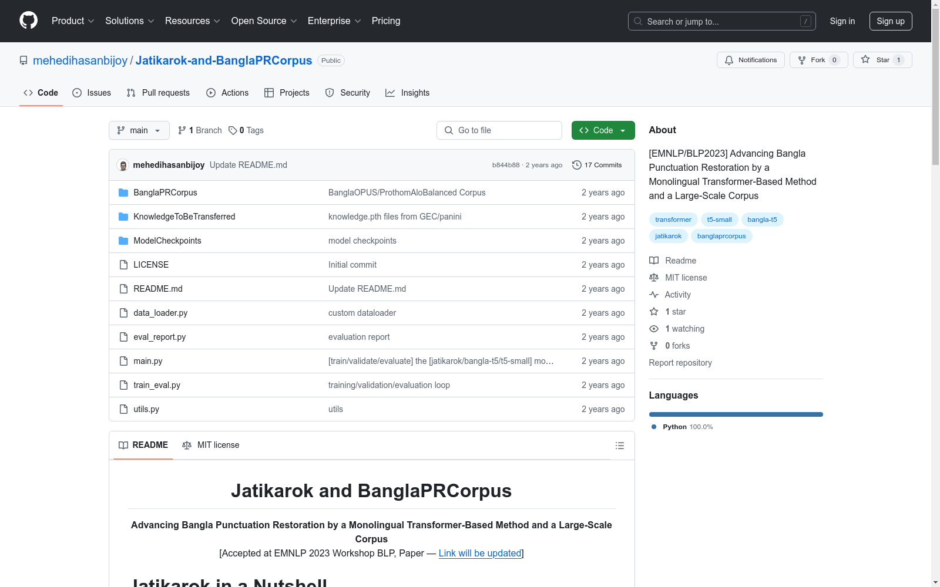Click the book icon beside Readme
940x587 pixels.
click(654, 261)
